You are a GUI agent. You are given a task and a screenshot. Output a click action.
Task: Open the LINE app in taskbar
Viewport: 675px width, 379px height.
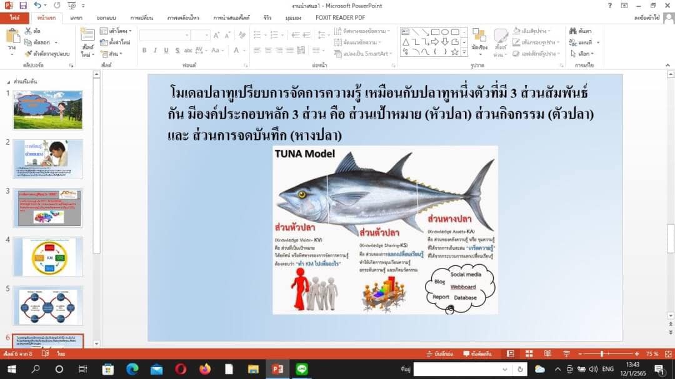pos(302,369)
